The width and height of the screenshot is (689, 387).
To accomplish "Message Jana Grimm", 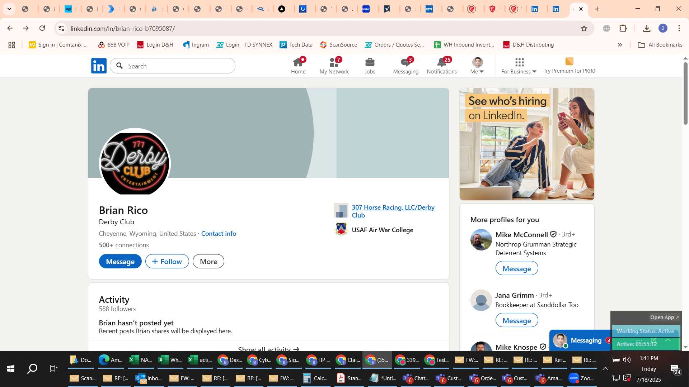I will 517,320.
